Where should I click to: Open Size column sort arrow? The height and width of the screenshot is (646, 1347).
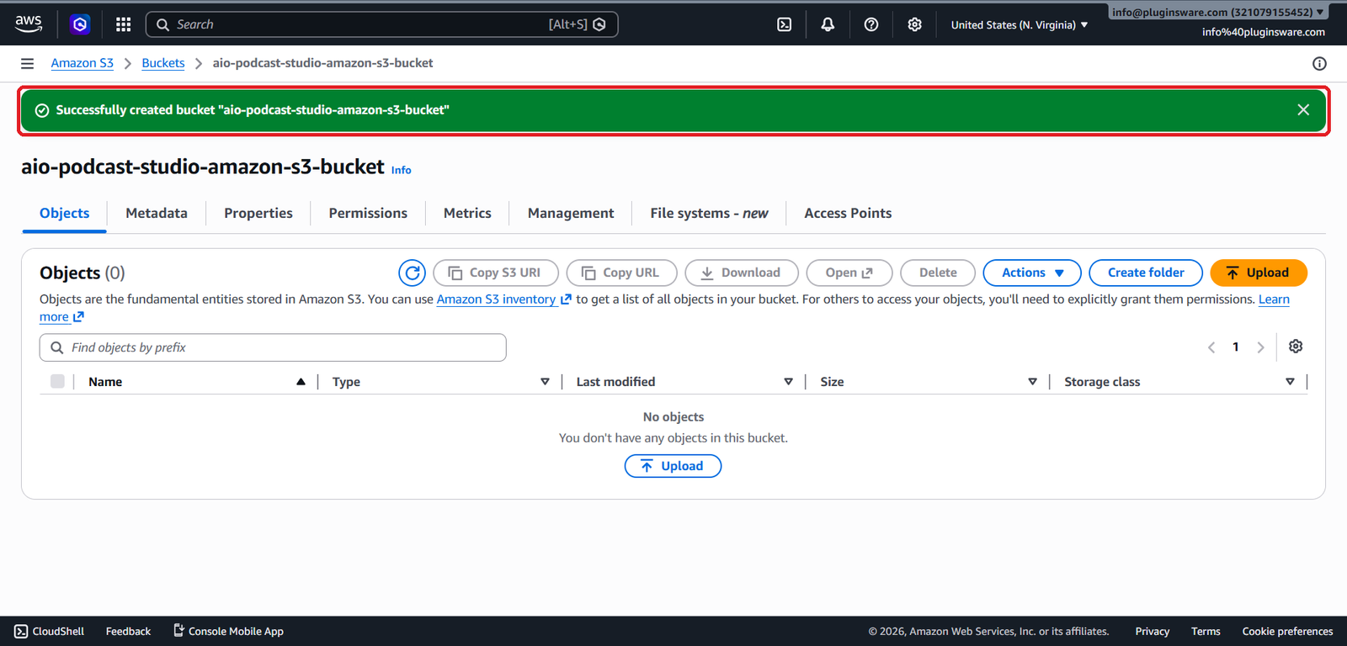pyautogui.click(x=1032, y=382)
